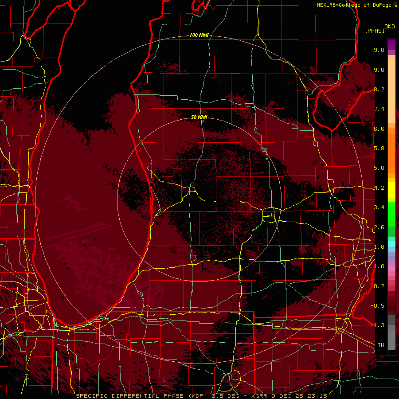Click the Specific Differential Phase caption text
The image size is (399, 399).
coord(202,396)
